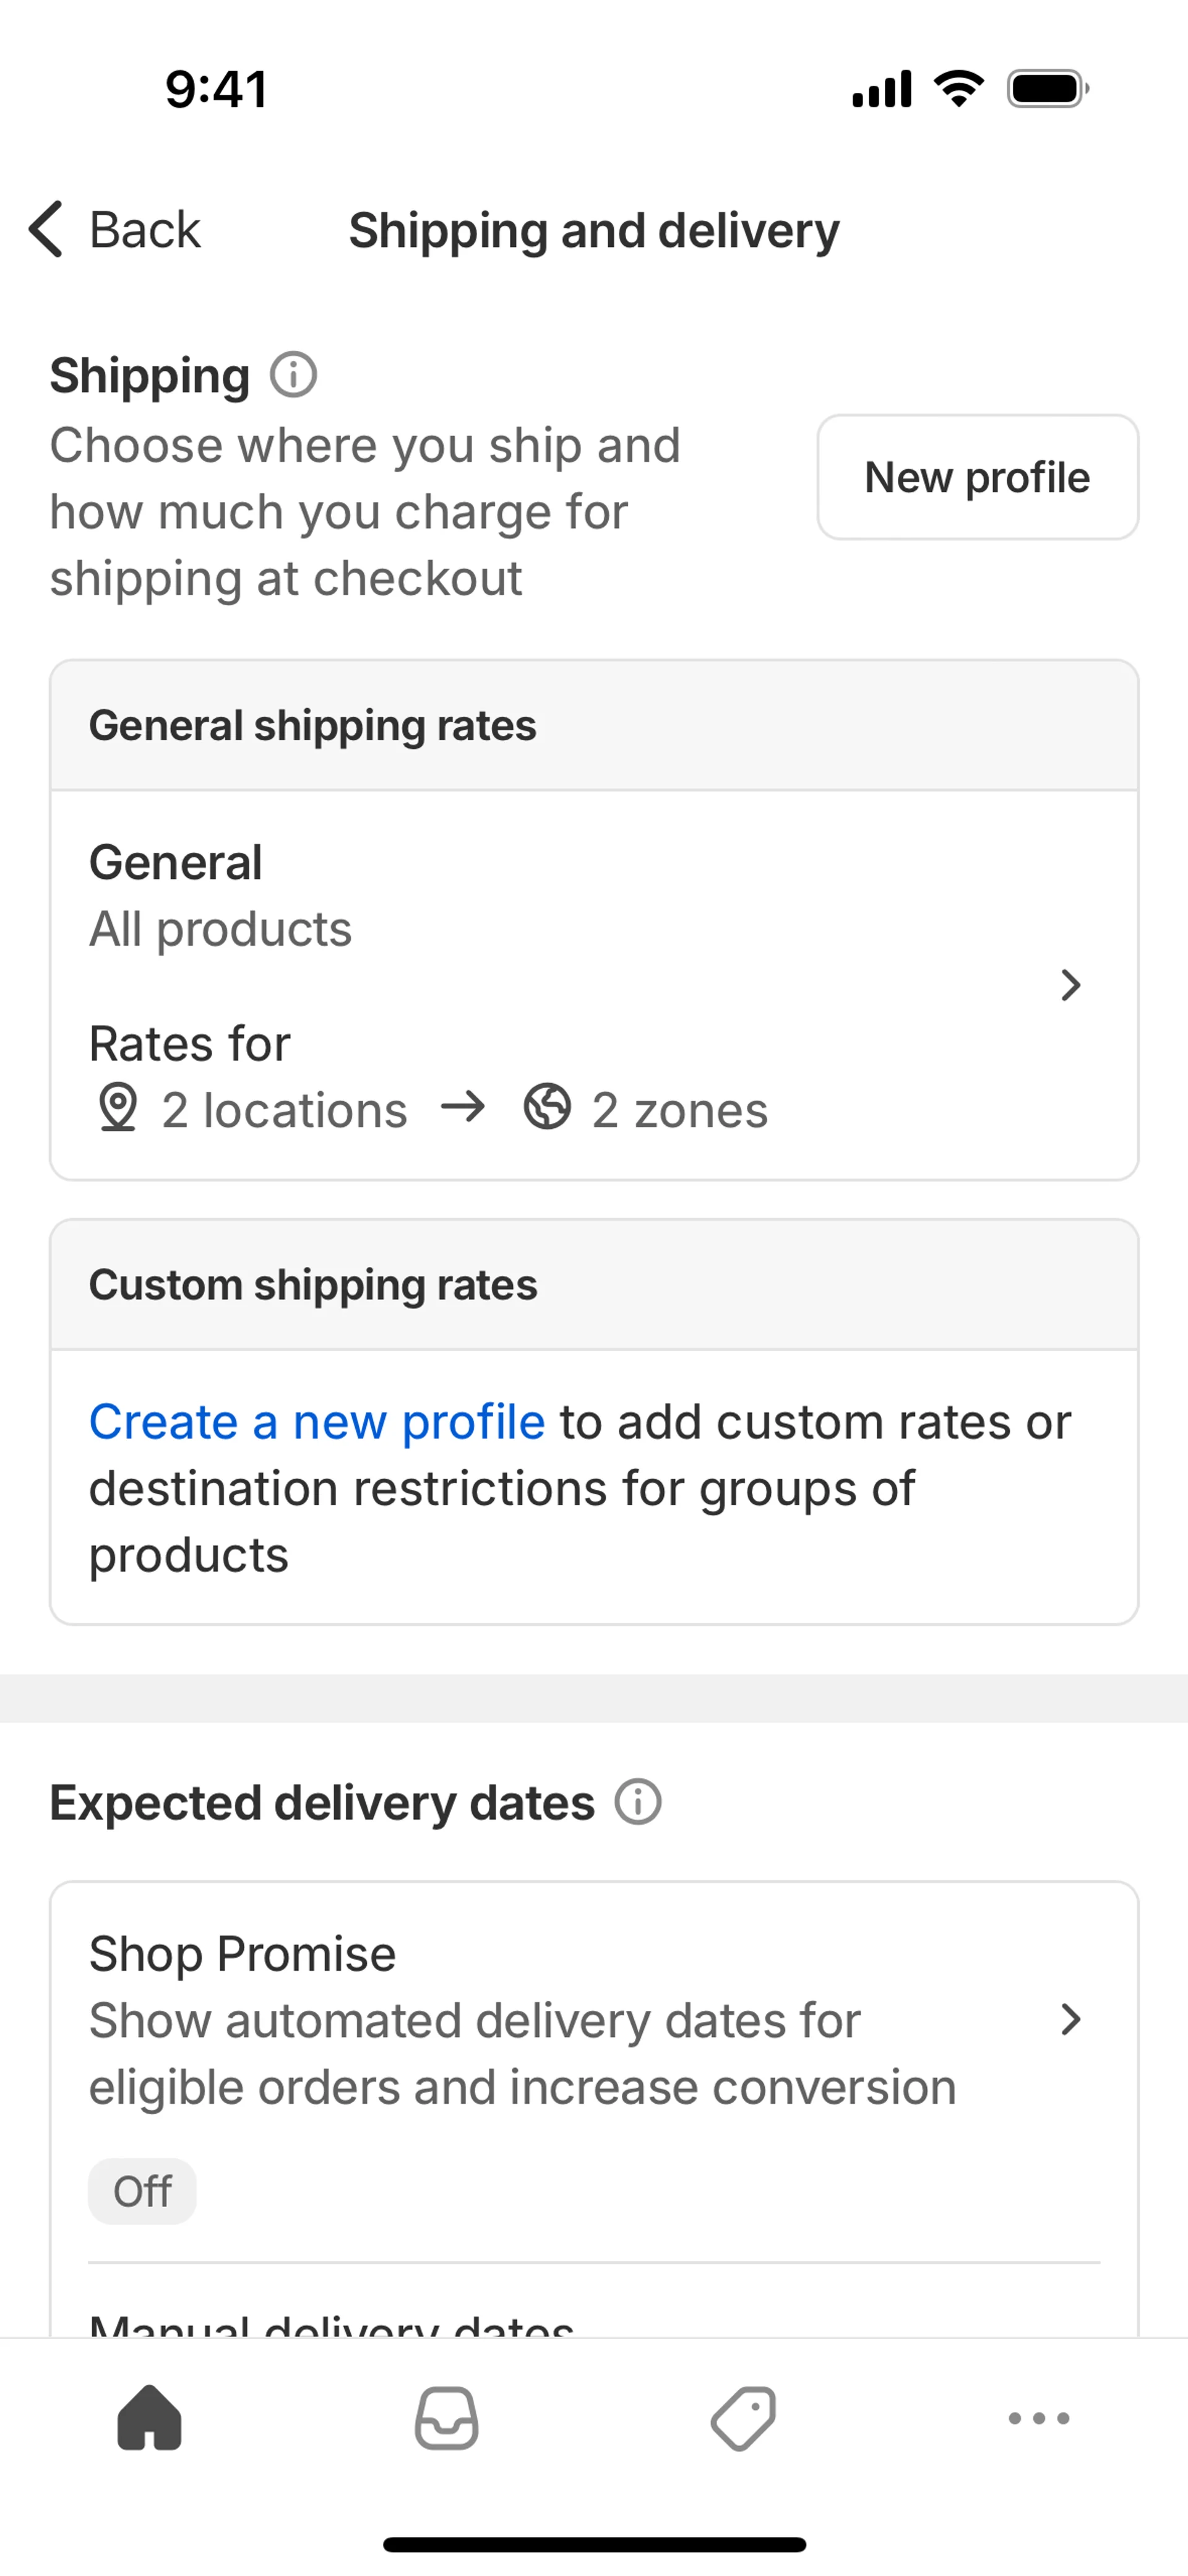Screen dimensions: 1188x2576
Task: Click the New profile button
Action: 977,477
